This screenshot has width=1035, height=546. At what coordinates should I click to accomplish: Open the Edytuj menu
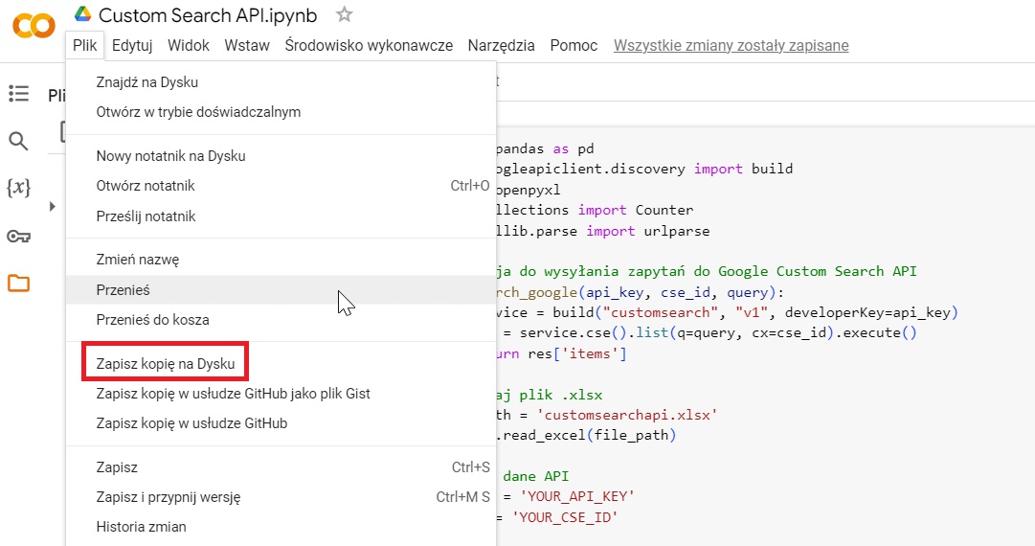[132, 46]
